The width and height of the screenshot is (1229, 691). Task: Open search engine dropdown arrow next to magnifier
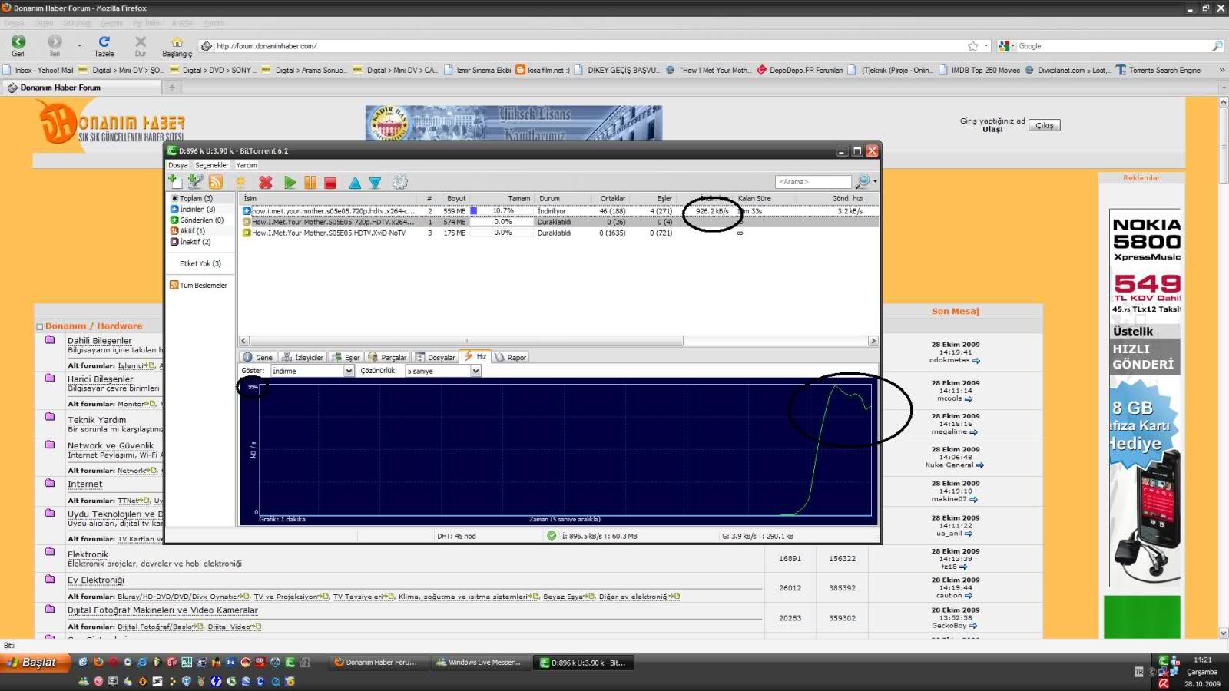pos(875,182)
